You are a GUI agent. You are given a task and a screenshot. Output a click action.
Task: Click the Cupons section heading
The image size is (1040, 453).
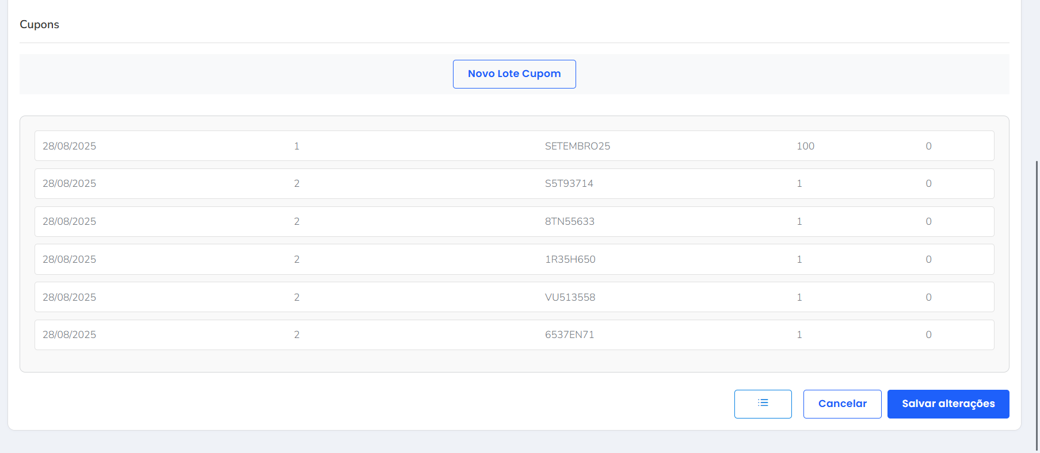[x=39, y=25]
